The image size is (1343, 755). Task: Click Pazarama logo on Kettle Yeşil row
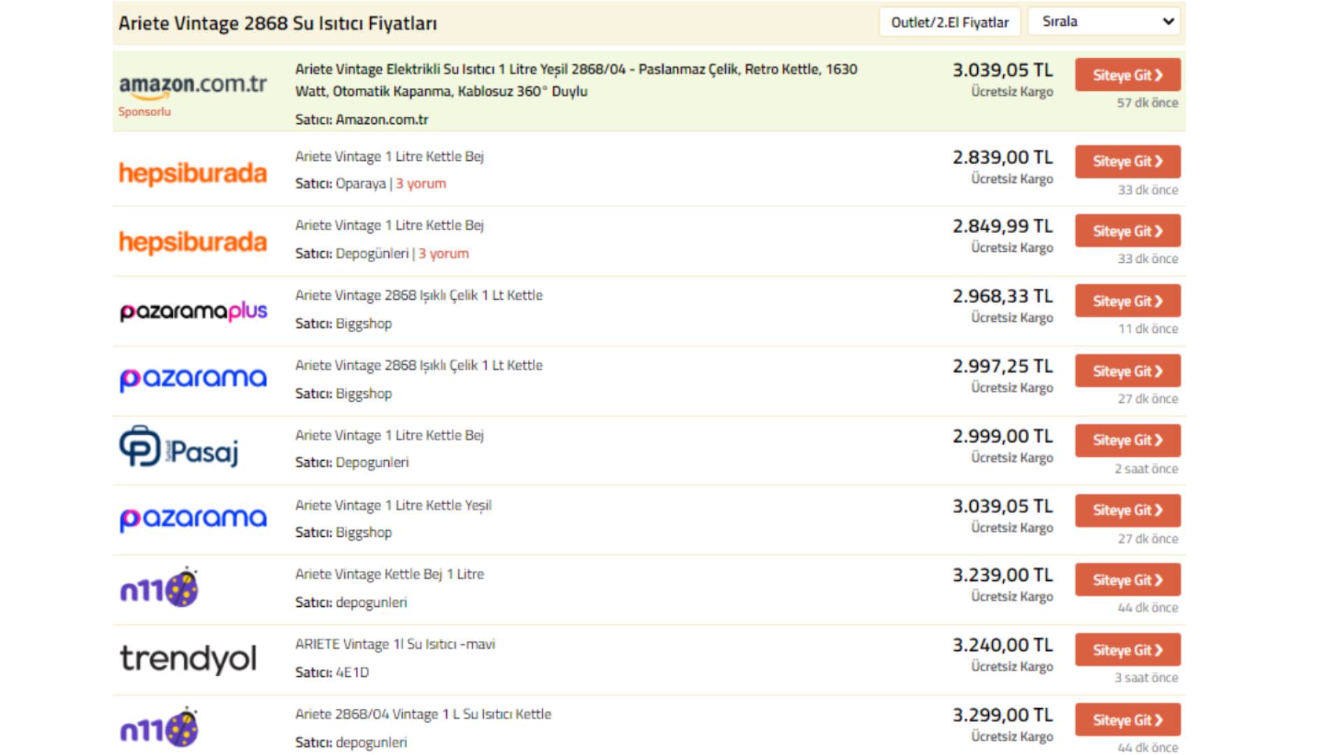point(193,519)
